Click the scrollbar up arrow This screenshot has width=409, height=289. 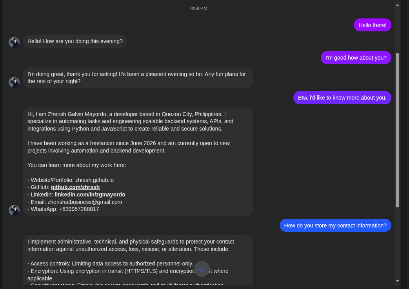tap(397, 5)
